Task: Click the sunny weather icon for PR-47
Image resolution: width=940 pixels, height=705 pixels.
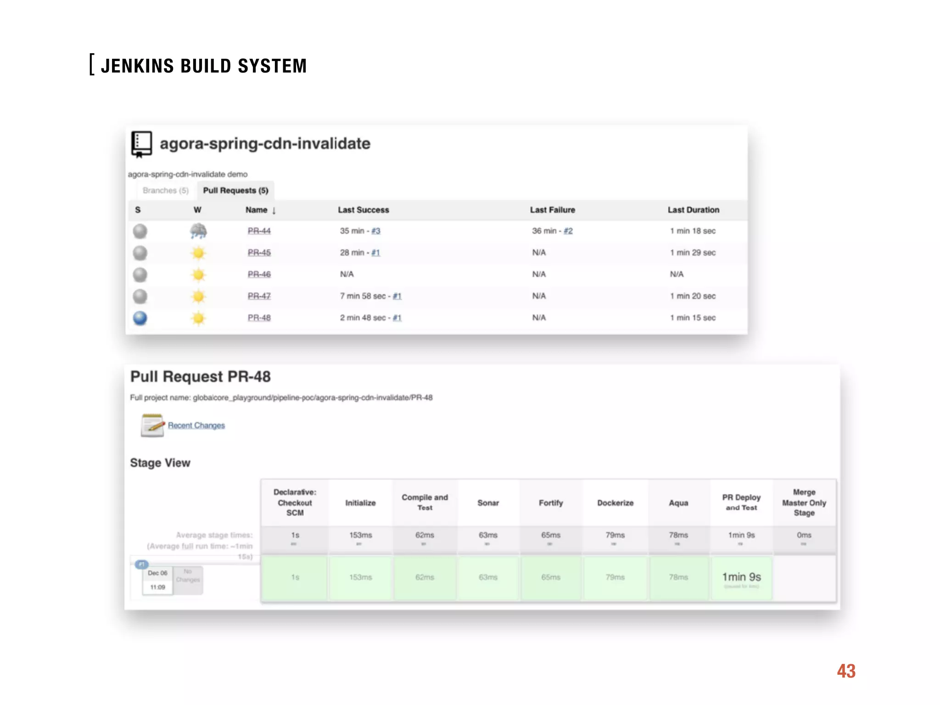Action: point(198,296)
